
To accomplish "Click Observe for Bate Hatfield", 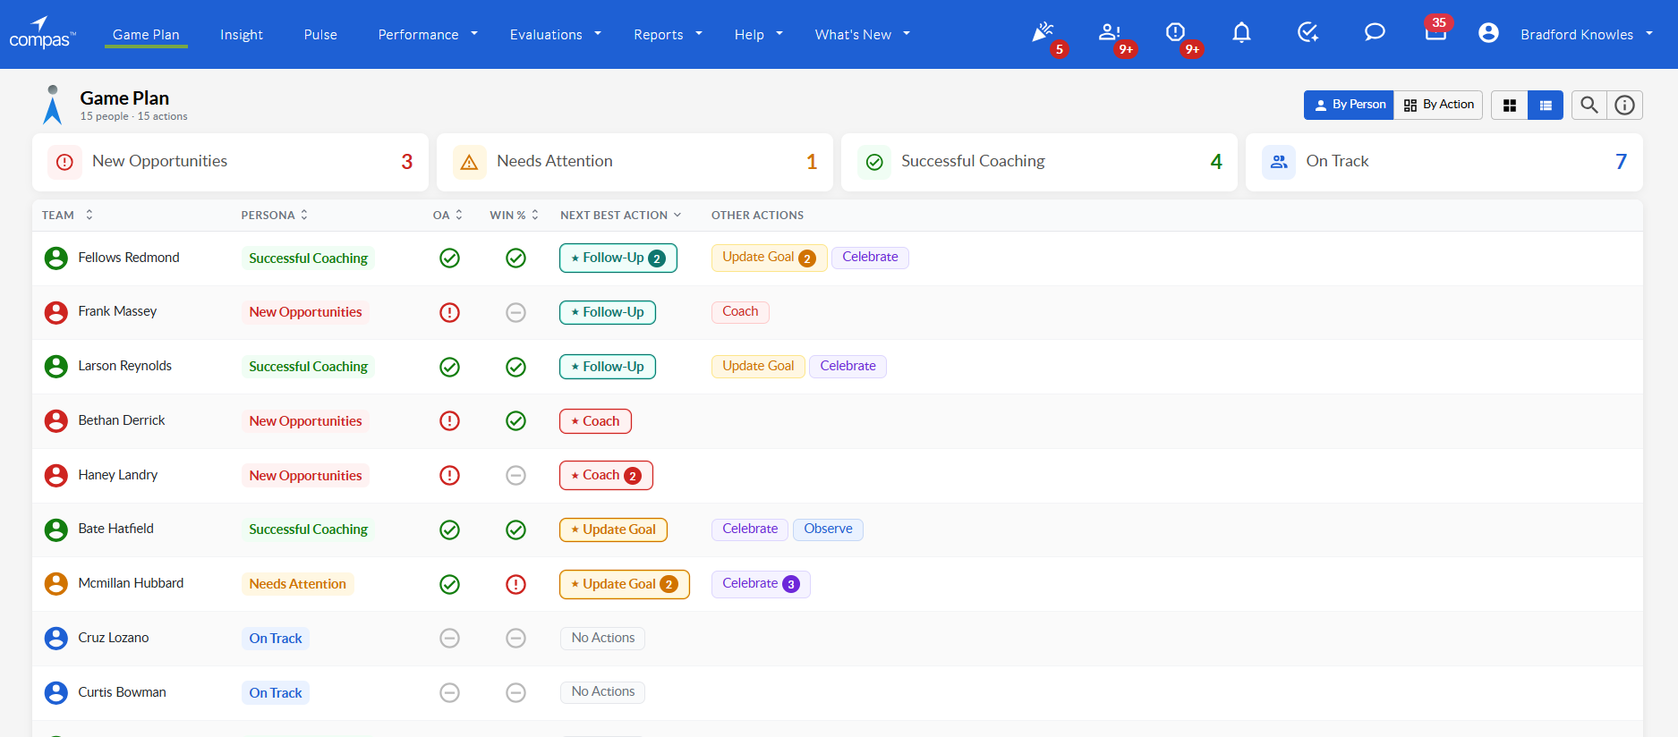I will coord(828,529).
